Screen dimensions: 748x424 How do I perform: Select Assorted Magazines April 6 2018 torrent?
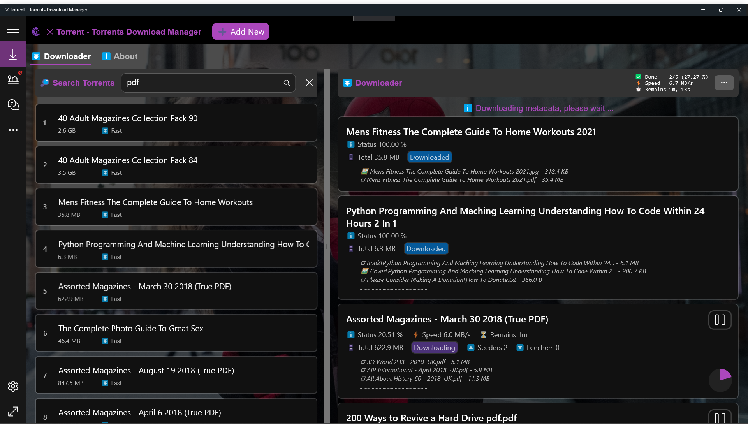click(x=177, y=412)
